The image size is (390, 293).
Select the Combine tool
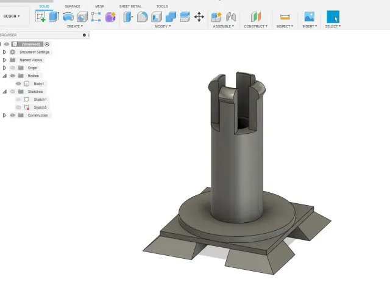click(171, 17)
